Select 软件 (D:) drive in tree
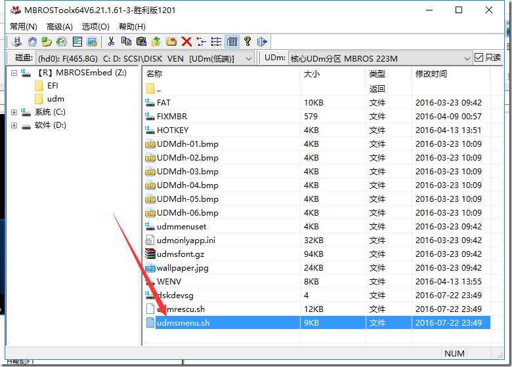Image resolution: width=512 pixels, height=367 pixels. (x=51, y=125)
